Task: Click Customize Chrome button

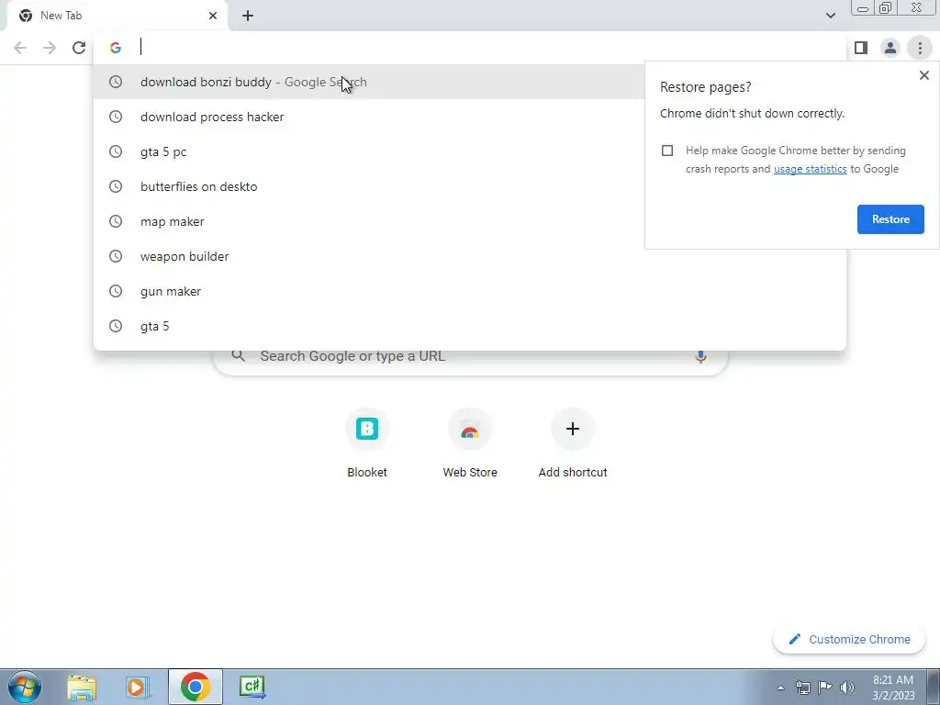Action: (849, 640)
